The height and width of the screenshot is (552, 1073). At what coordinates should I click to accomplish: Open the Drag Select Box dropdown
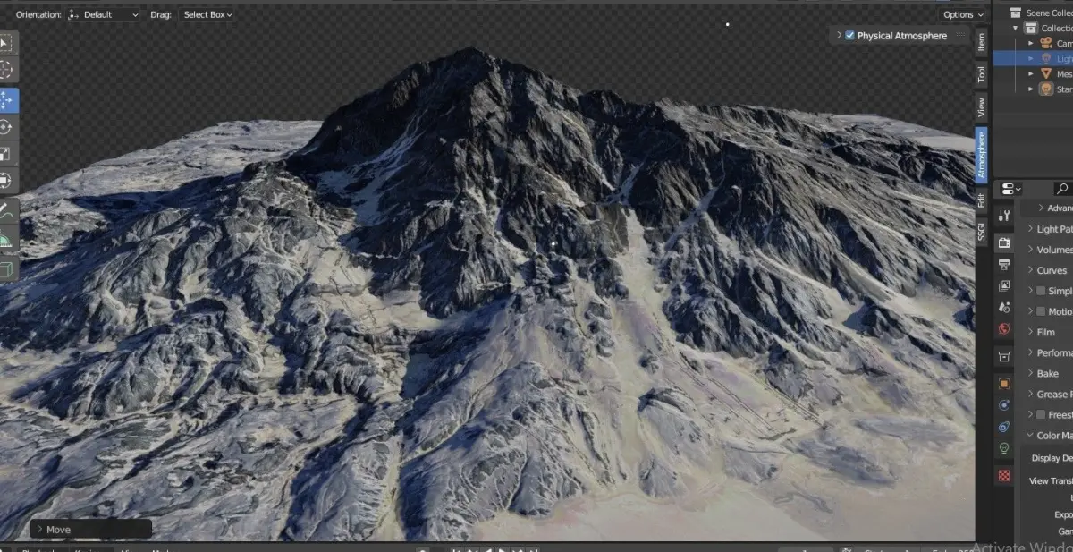coord(207,14)
